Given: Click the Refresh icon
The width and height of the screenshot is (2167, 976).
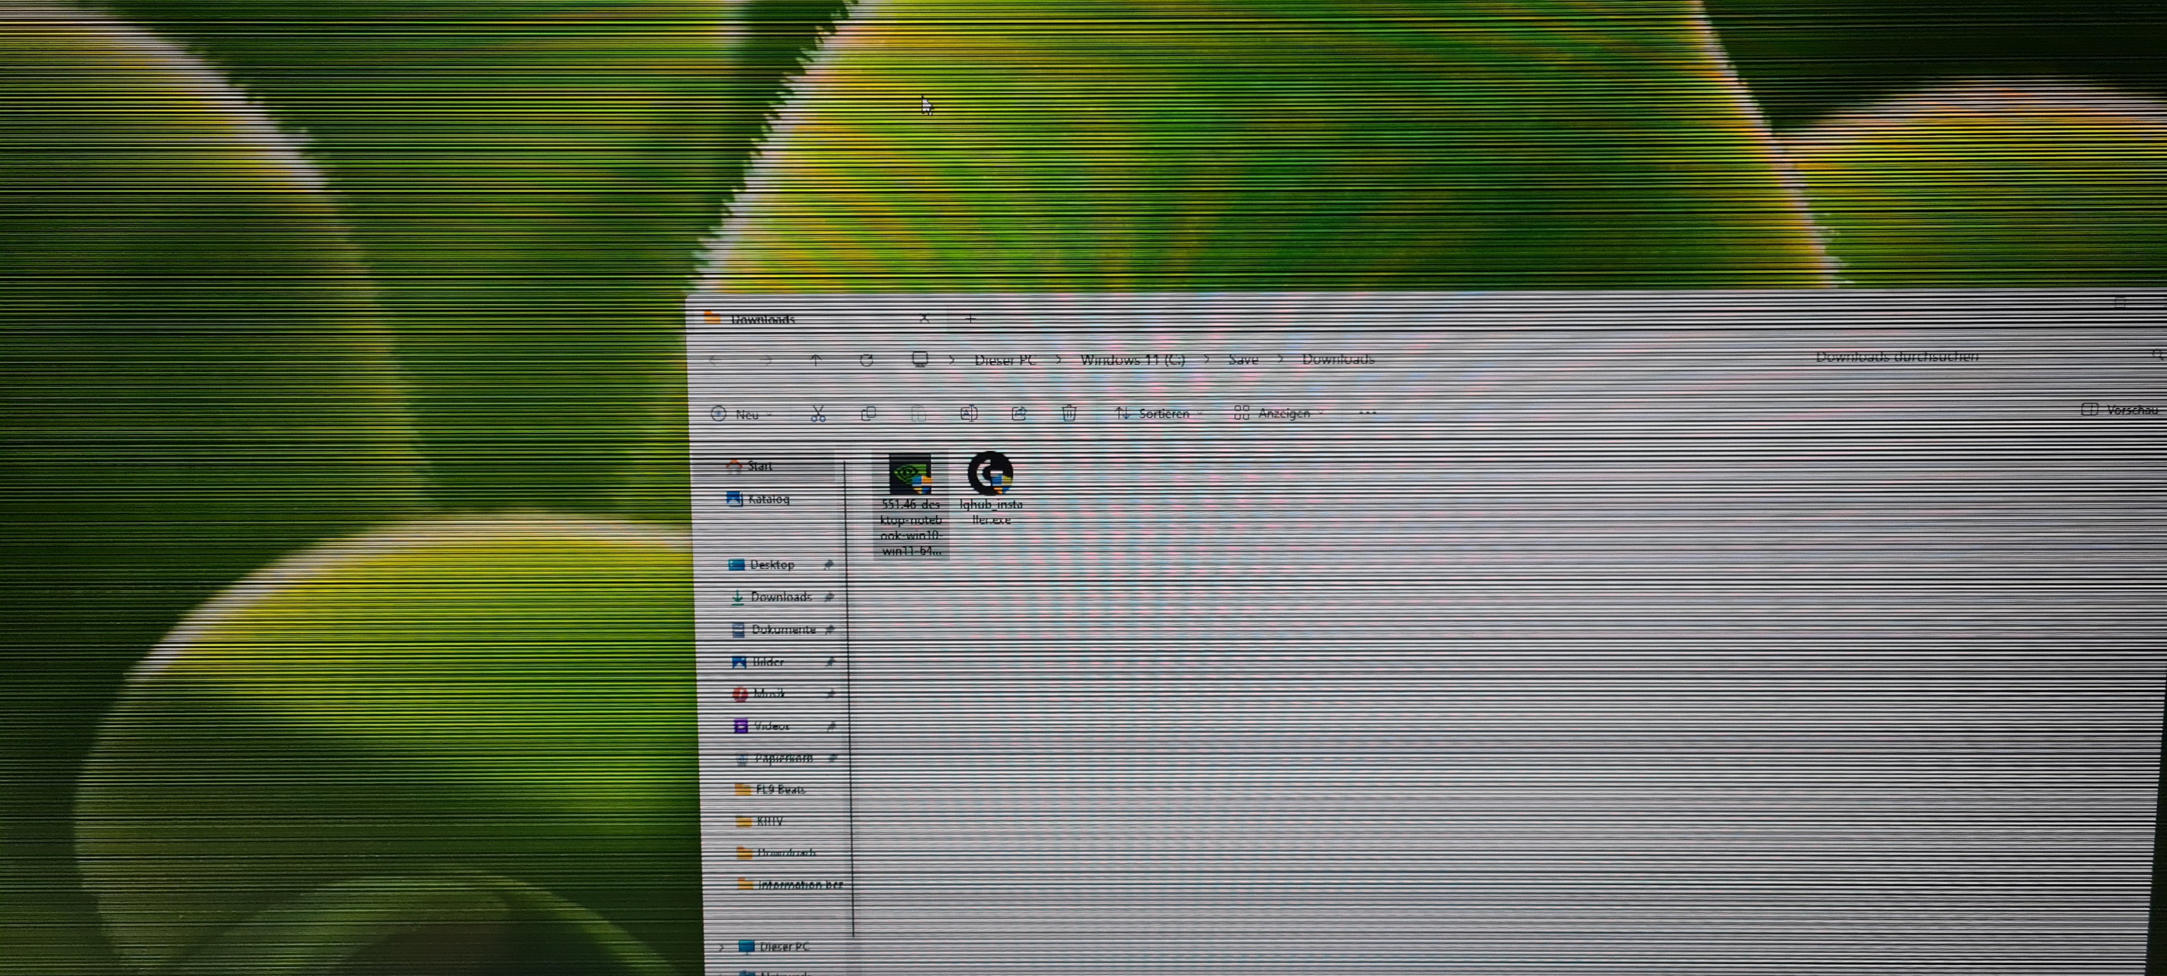Looking at the screenshot, I should pyautogui.click(x=866, y=360).
